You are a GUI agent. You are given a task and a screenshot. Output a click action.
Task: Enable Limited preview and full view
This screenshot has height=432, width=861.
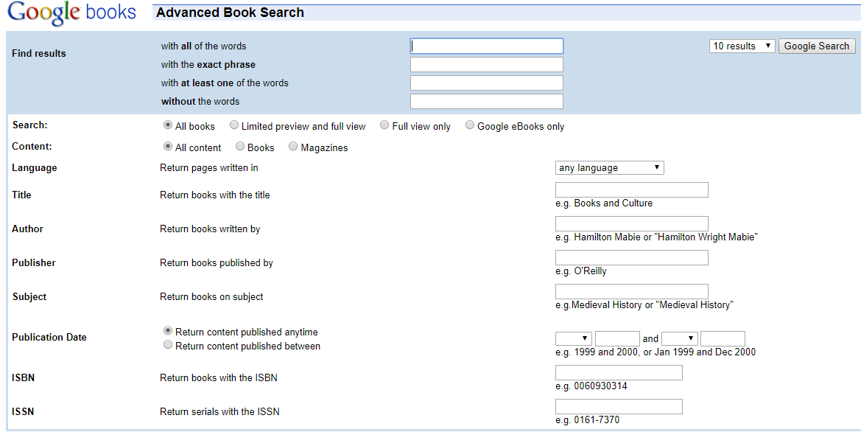coord(233,125)
